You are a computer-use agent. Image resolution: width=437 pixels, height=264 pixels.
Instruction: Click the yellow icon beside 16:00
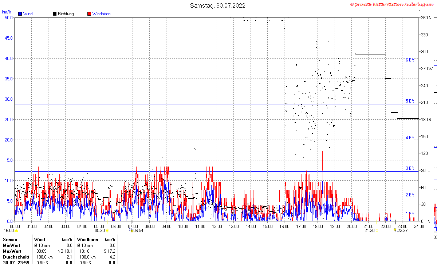pos(16,231)
